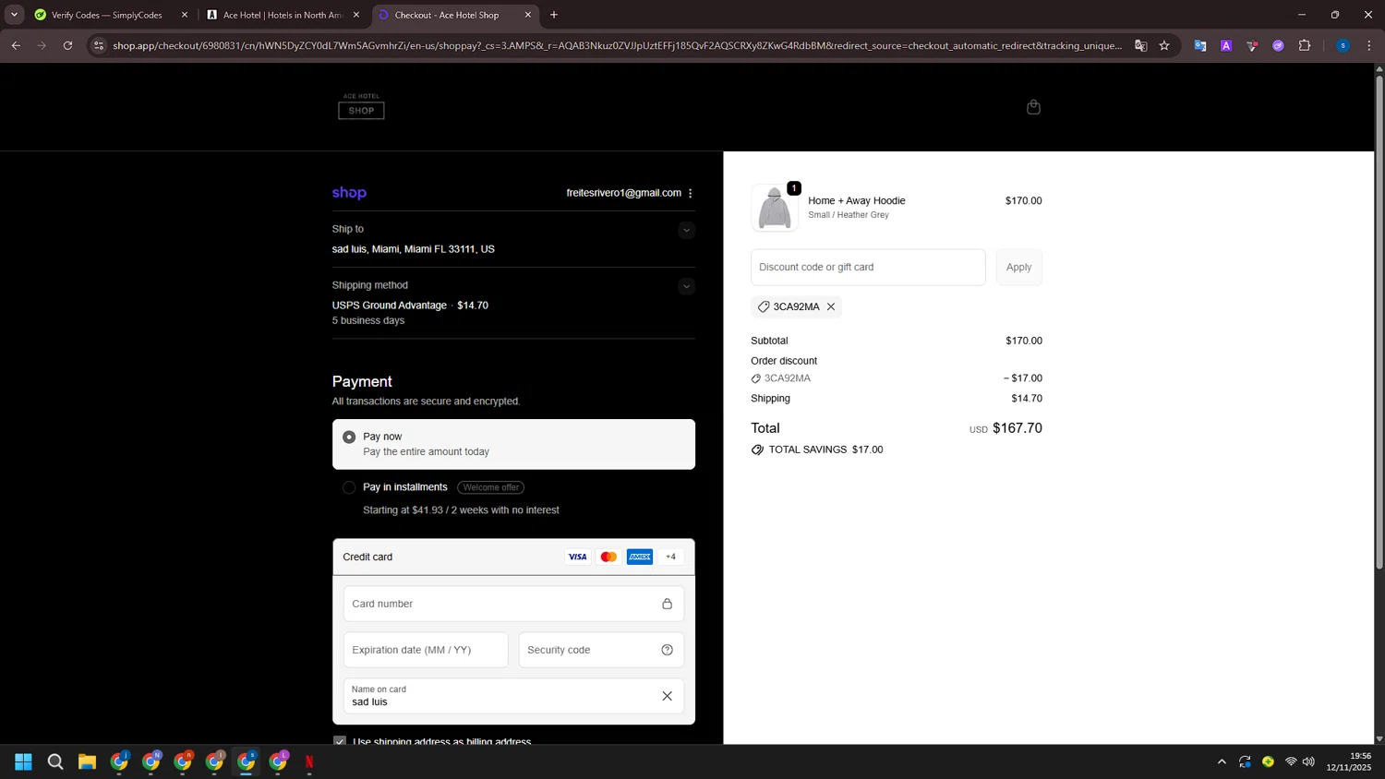Remove the 3CA92MA discount code tag
Screen dimensions: 1385x779
pos(831,306)
